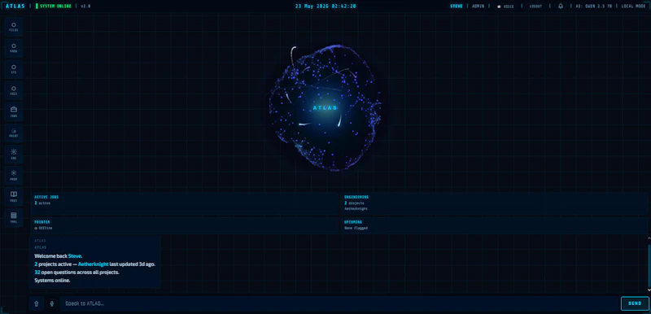The width and height of the screenshot is (651, 314).
Task: Click the upload arrow icon
Action: pos(36,303)
